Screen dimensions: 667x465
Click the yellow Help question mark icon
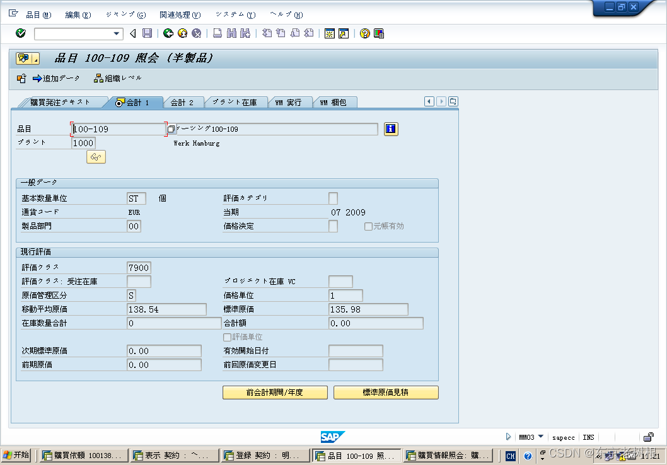[364, 33]
